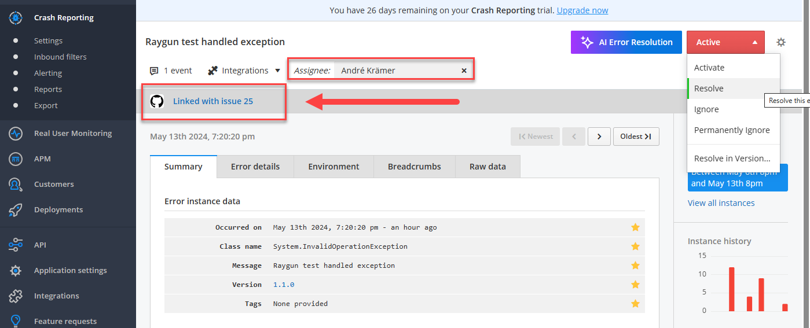This screenshot has width=810, height=328.
Task: Open error settings gear icon
Action: (x=781, y=42)
